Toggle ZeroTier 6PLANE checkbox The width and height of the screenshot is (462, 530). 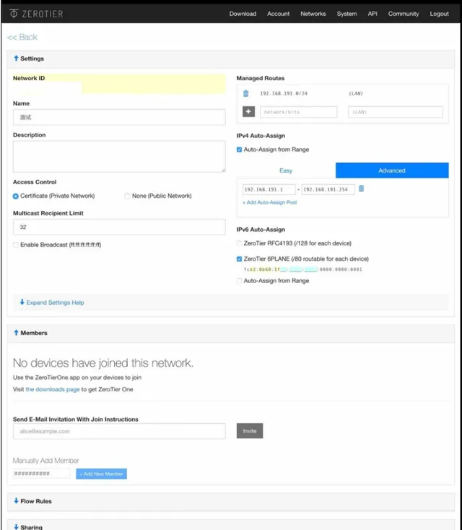pos(239,259)
